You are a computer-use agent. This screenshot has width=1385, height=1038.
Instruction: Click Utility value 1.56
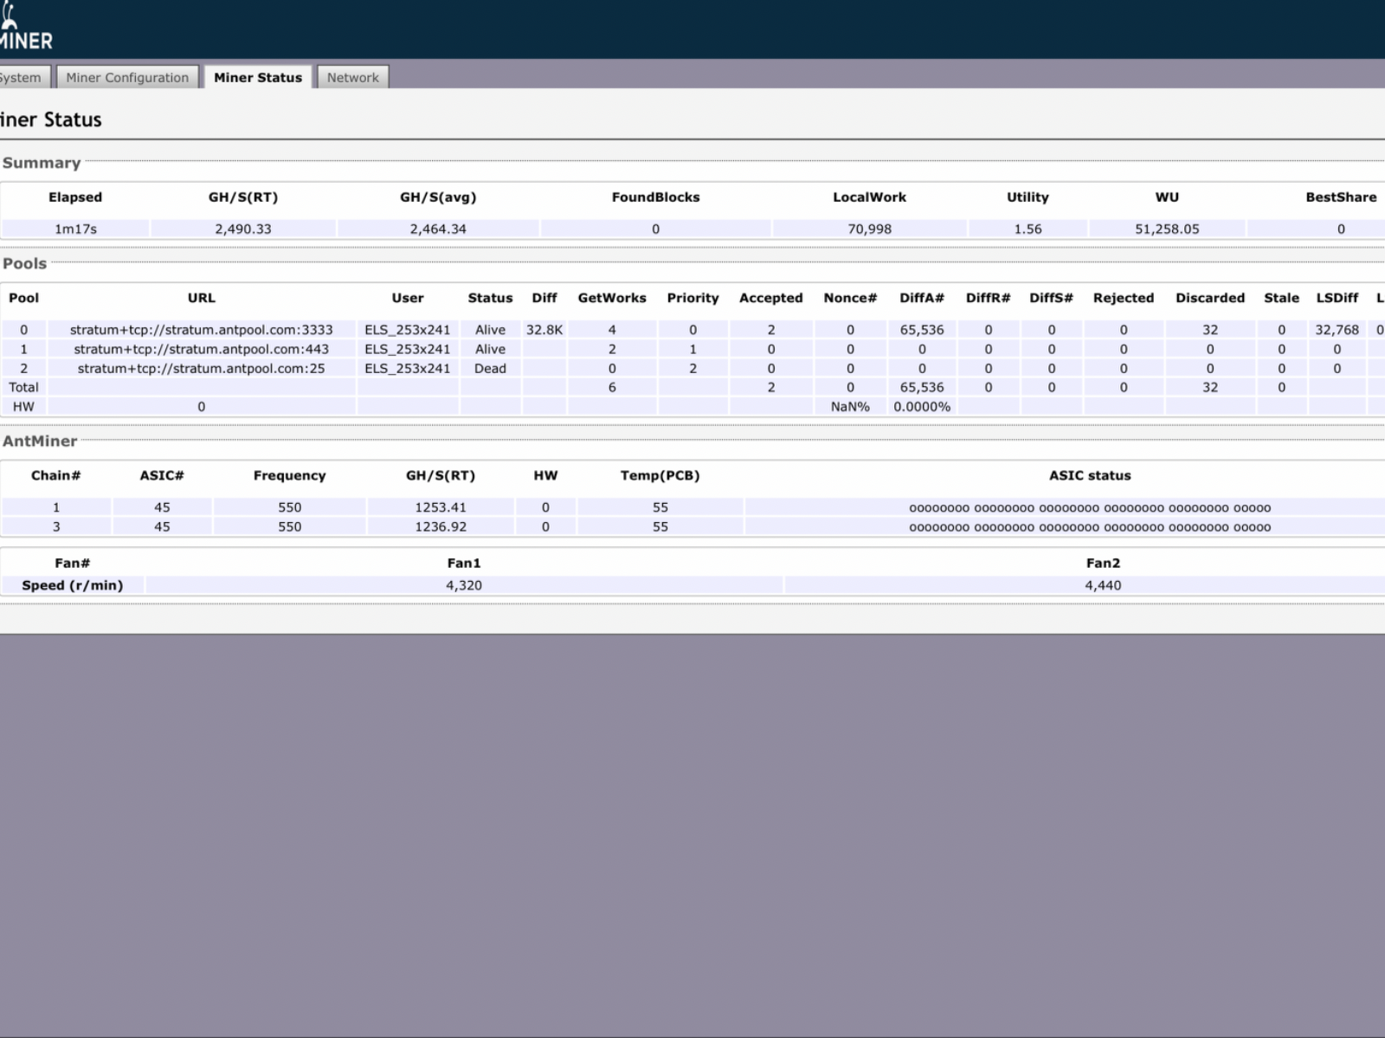click(x=1027, y=229)
